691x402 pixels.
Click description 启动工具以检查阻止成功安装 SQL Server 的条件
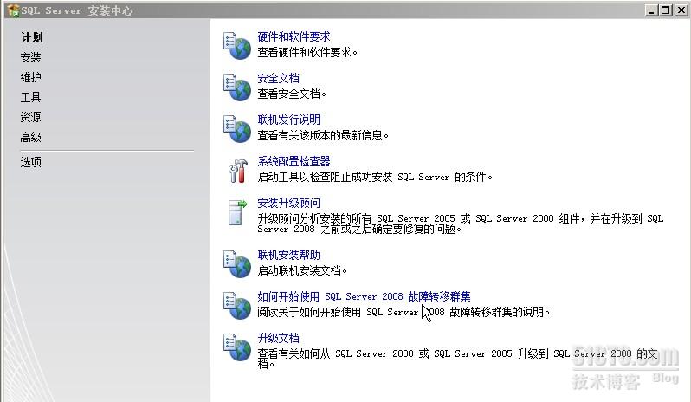coord(375,177)
